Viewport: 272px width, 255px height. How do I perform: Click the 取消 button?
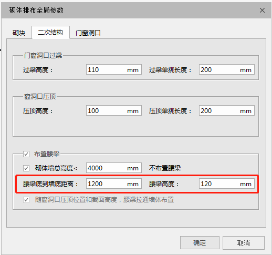coord(244,243)
